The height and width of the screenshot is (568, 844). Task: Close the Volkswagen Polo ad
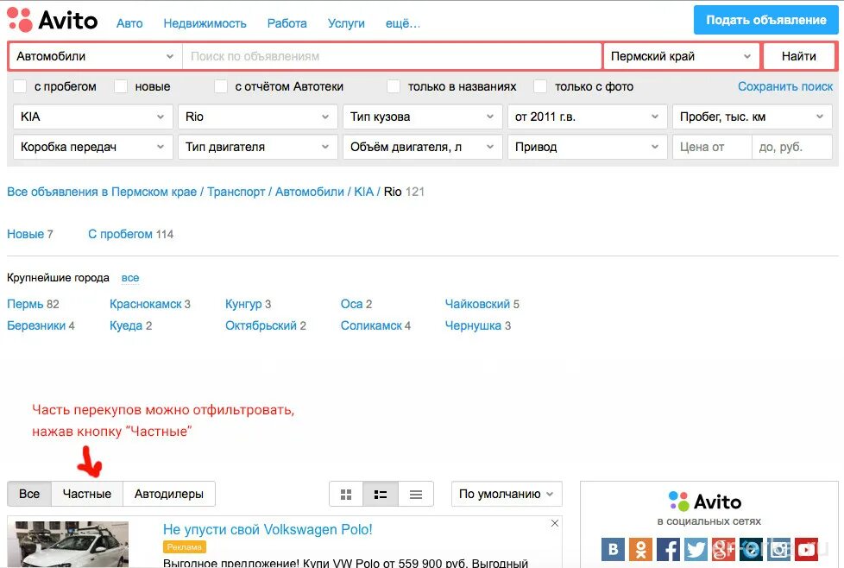click(x=555, y=523)
